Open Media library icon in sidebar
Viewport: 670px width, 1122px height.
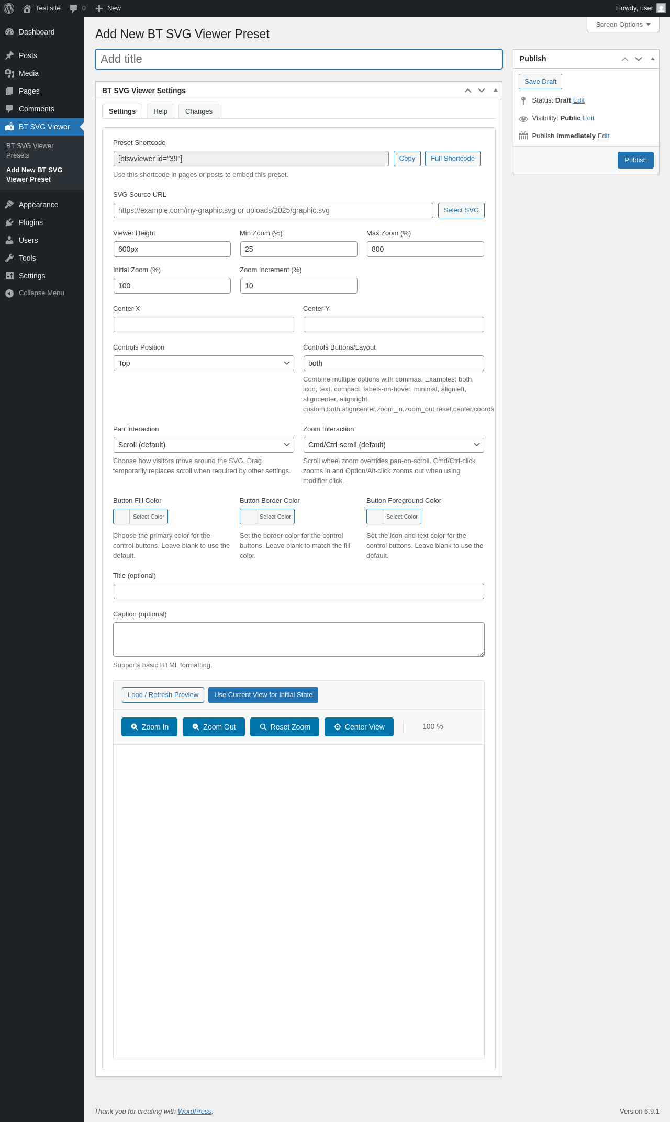pyautogui.click(x=9, y=73)
